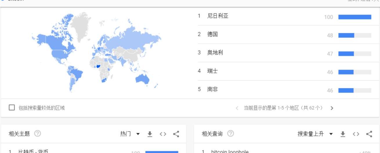Open embed code for 相关主题 card
This screenshot has height=153, width=380.
[163, 134]
